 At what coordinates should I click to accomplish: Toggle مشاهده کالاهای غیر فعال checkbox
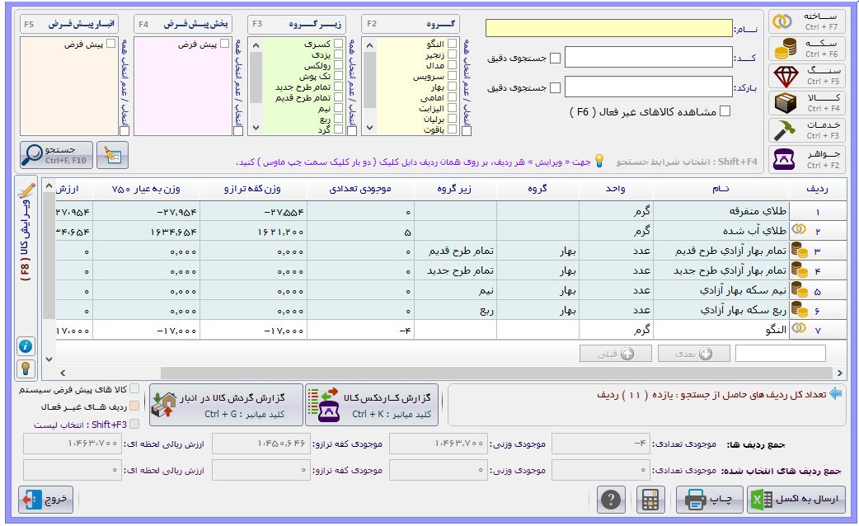click(x=725, y=111)
